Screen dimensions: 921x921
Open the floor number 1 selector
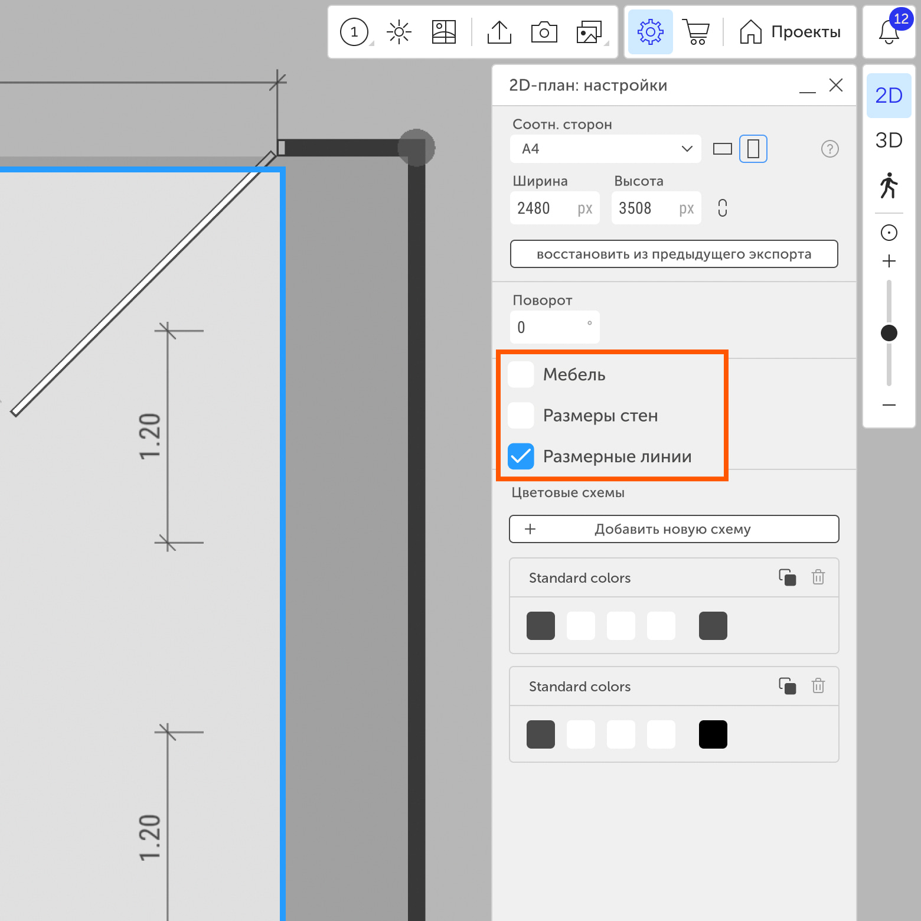click(x=354, y=32)
